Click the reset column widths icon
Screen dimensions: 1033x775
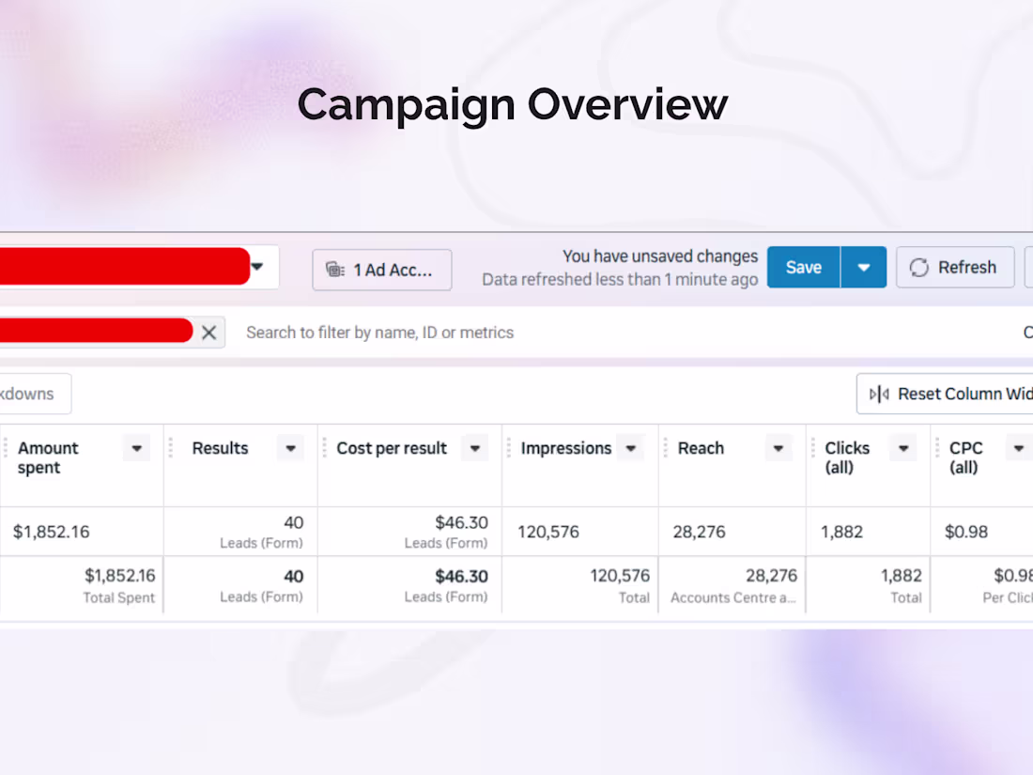879,394
